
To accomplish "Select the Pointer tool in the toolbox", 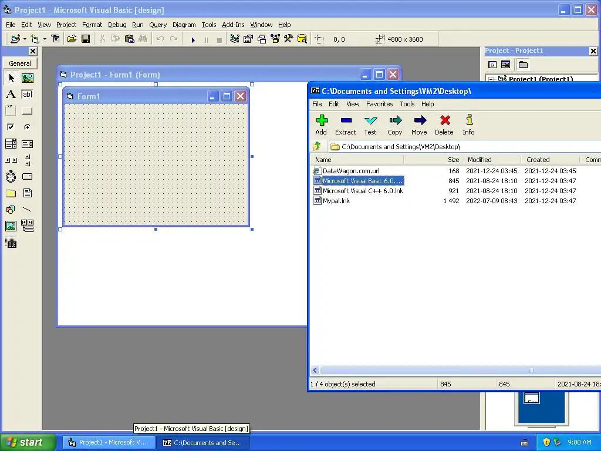I will click(x=11, y=78).
